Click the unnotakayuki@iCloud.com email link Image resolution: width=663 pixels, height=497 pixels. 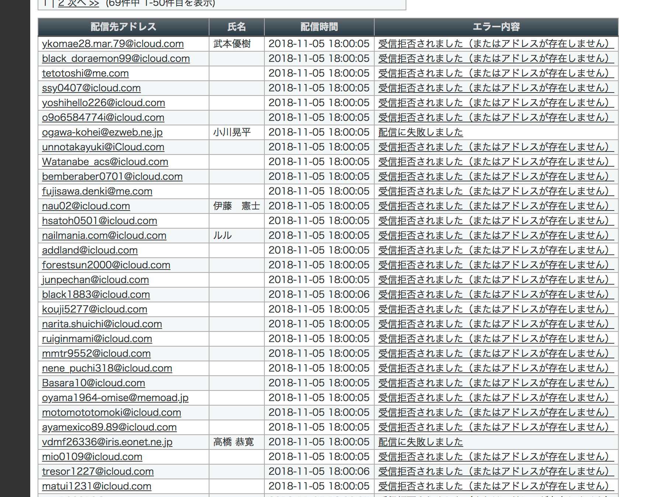tap(103, 147)
